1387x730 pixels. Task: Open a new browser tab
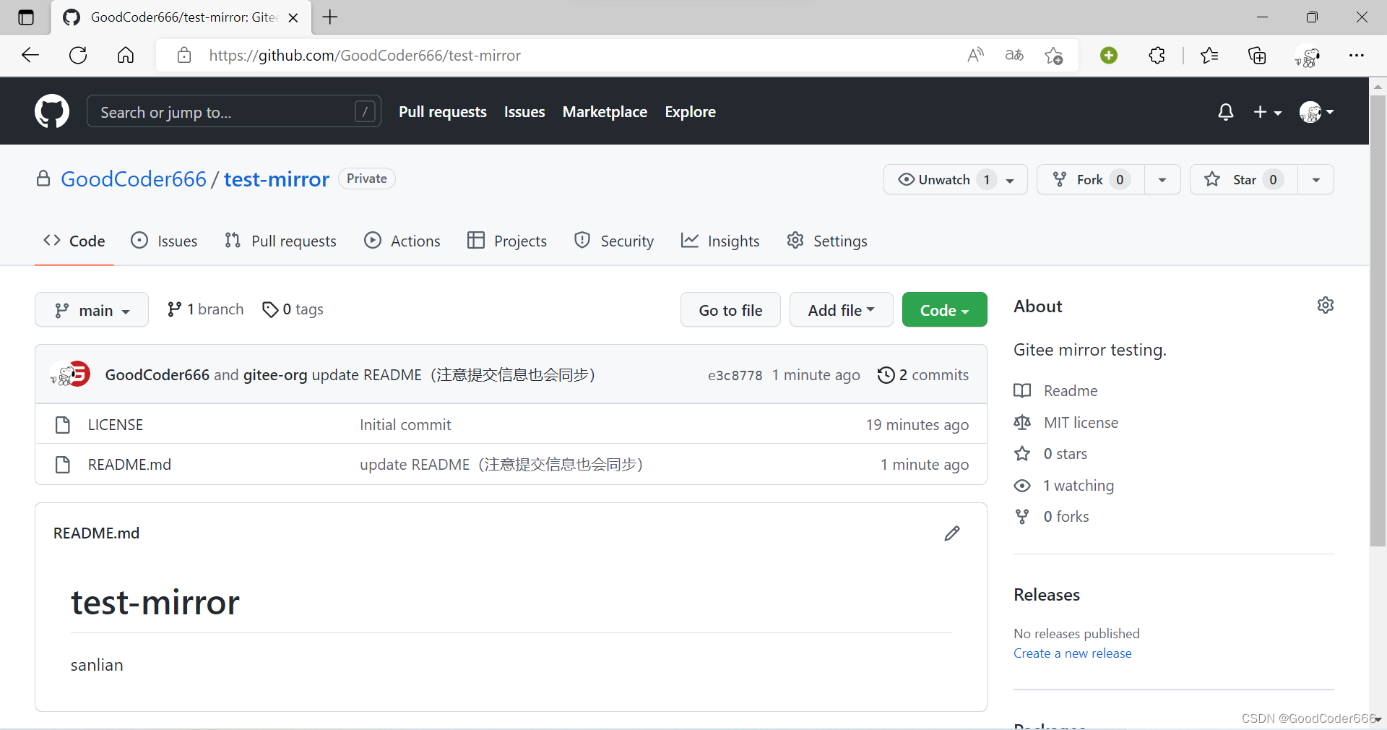(x=330, y=17)
